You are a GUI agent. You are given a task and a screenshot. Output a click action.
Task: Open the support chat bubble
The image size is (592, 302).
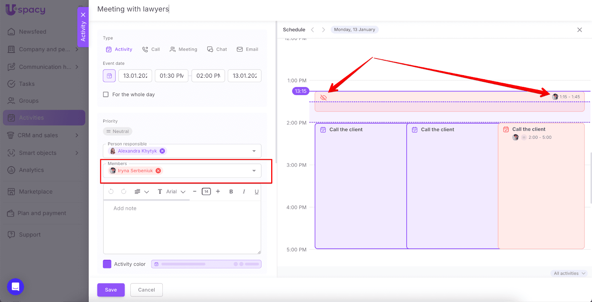coord(16,287)
